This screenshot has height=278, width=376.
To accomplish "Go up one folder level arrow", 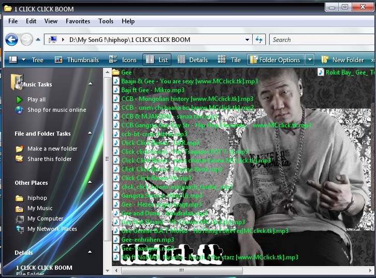I will (x=38, y=39).
